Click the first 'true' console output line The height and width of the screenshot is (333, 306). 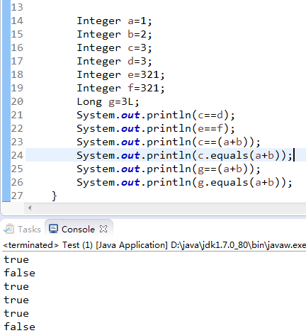[x=16, y=259]
